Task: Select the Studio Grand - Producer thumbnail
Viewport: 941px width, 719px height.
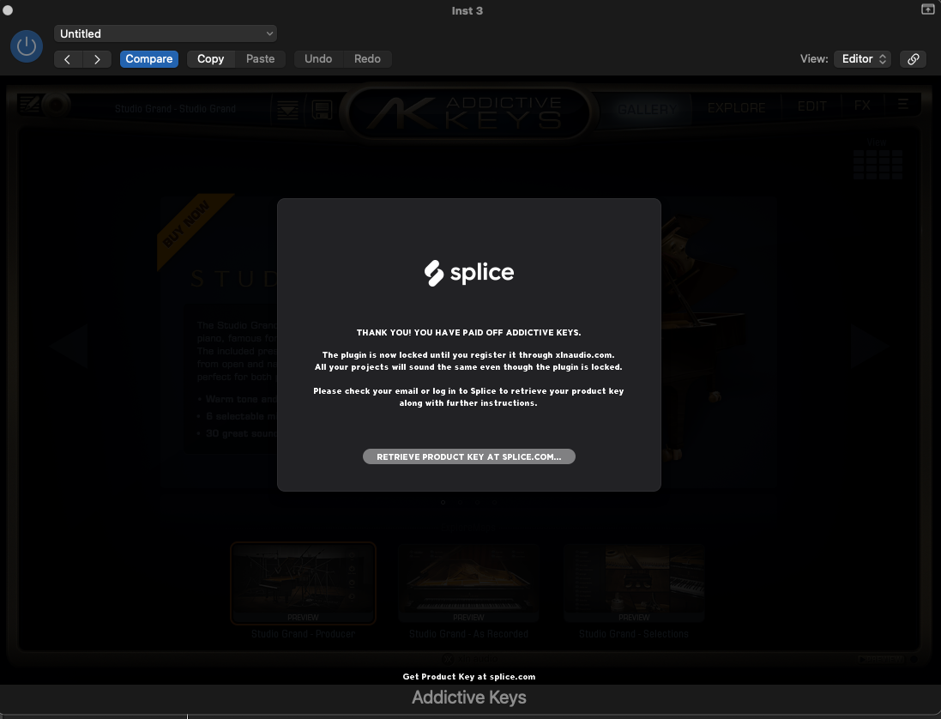Action: tap(303, 583)
